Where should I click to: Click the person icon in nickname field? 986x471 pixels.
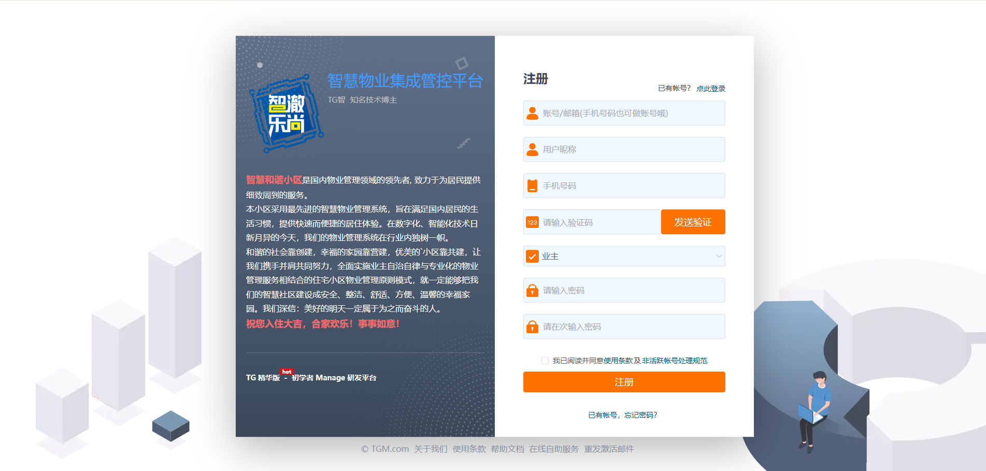532,149
